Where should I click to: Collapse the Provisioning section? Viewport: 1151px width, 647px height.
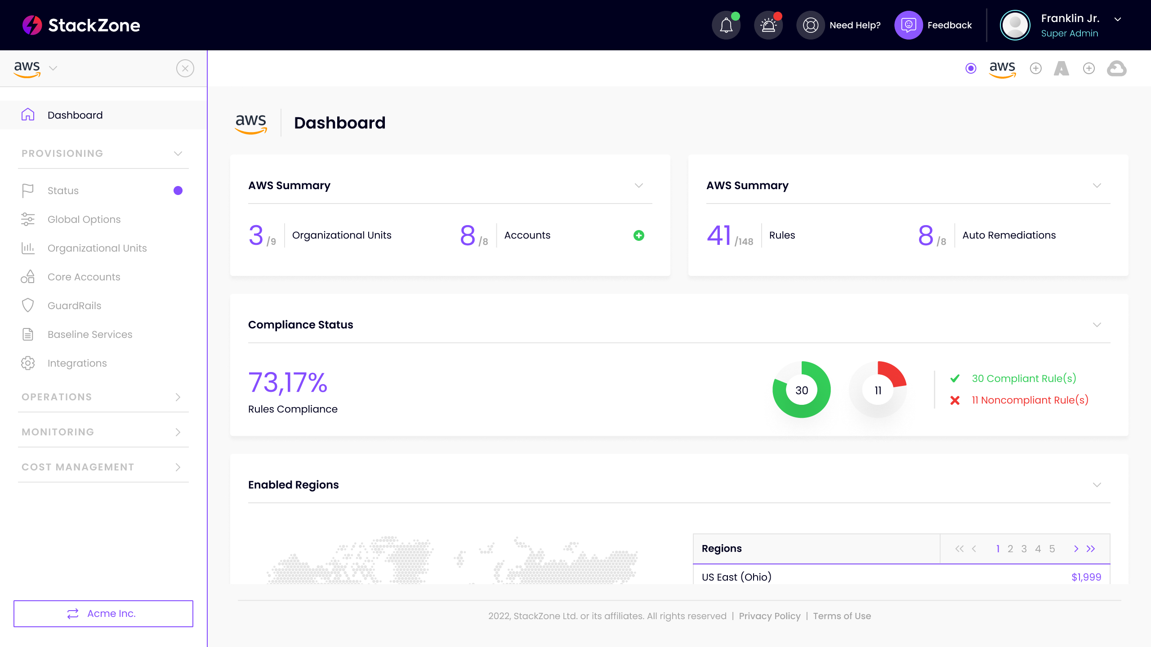tap(178, 154)
